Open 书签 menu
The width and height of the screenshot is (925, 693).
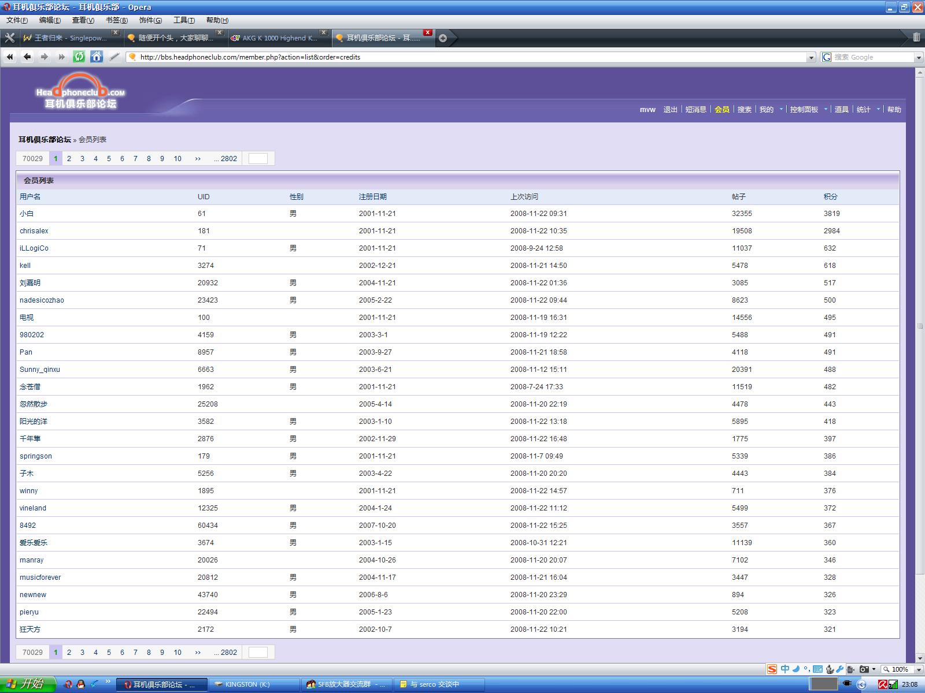pos(116,20)
